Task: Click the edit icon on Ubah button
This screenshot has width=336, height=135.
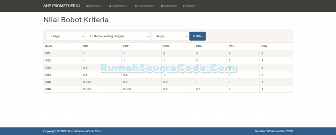Action: pos(194,36)
